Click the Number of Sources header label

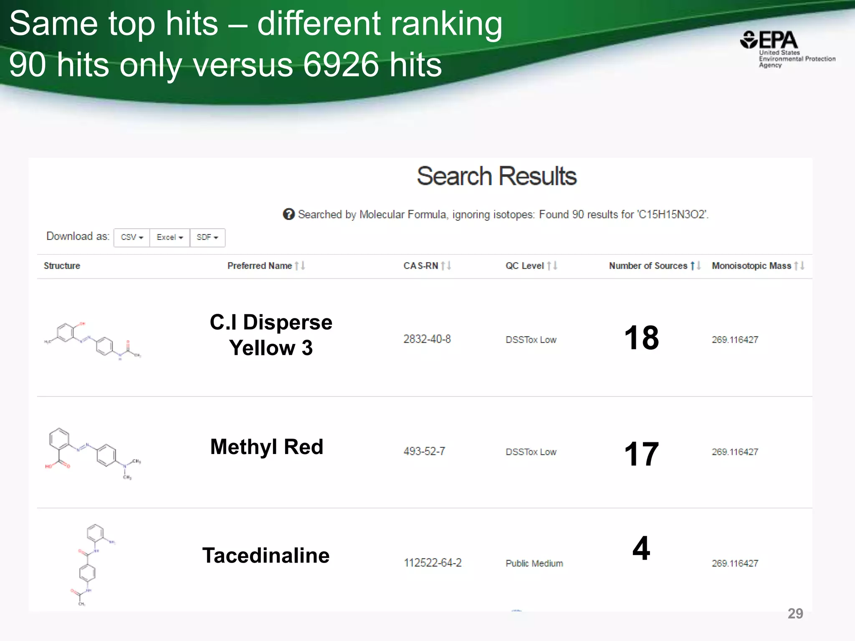pos(648,266)
